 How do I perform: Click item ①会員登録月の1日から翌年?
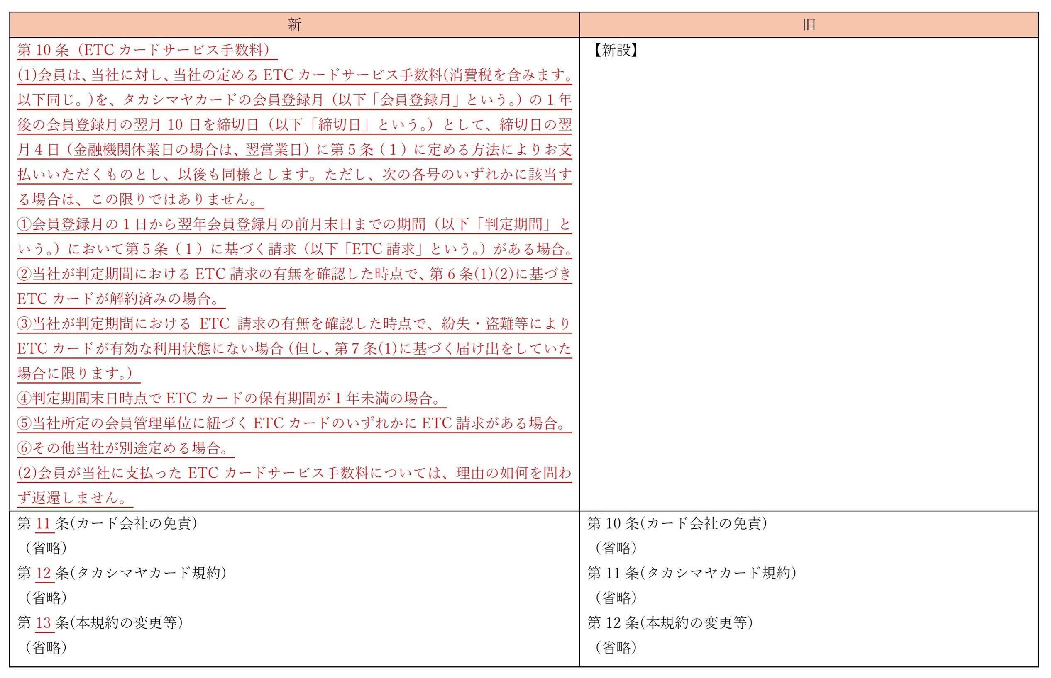tap(294, 224)
